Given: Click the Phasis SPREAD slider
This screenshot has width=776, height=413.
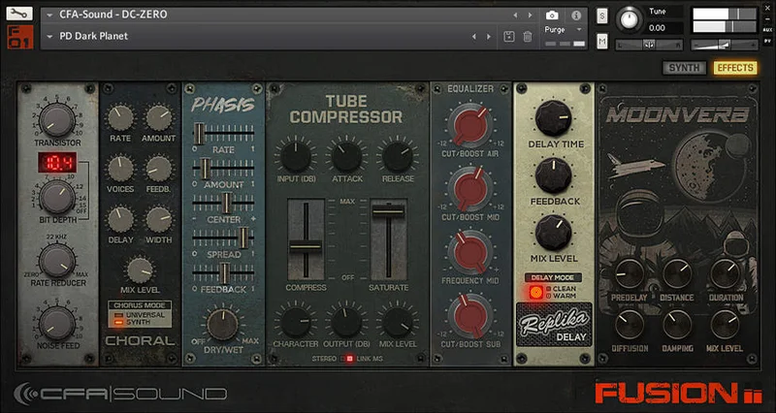Looking at the screenshot, I should (x=224, y=238).
